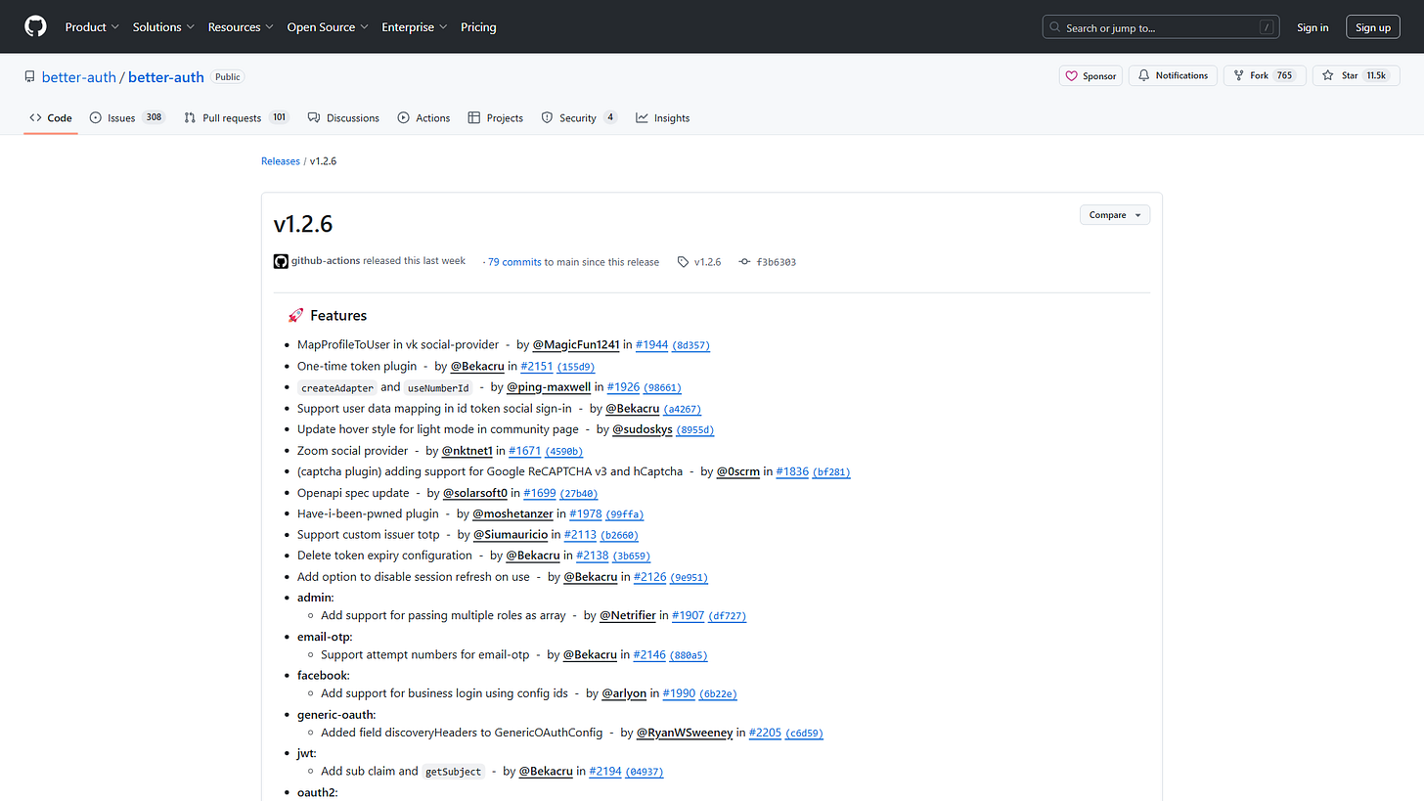Open the Pull requests tab
1424x801 pixels.
236,117
